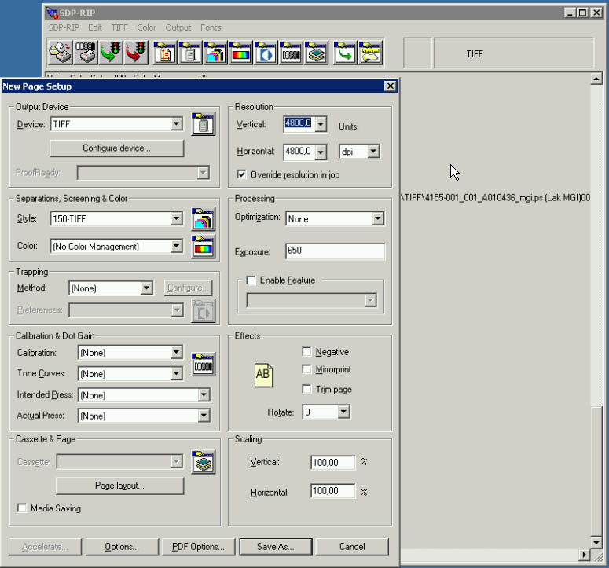
Task: Click the SDP-RIP application title bar icon
Action: pos(52,13)
